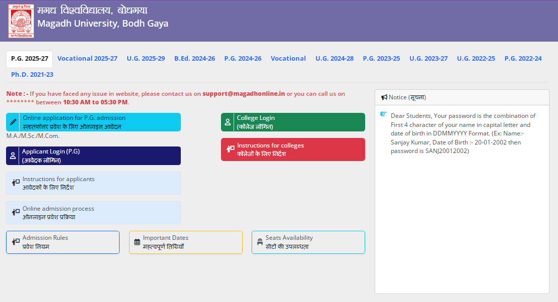
Task: Select the pencil icon on Online application button
Action: tap(14, 121)
